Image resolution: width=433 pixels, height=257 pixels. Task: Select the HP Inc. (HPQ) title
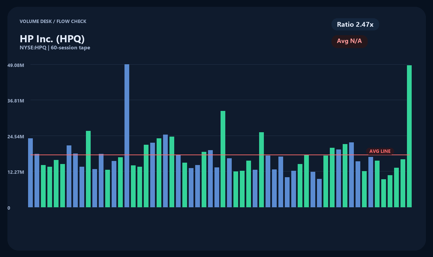52,39
